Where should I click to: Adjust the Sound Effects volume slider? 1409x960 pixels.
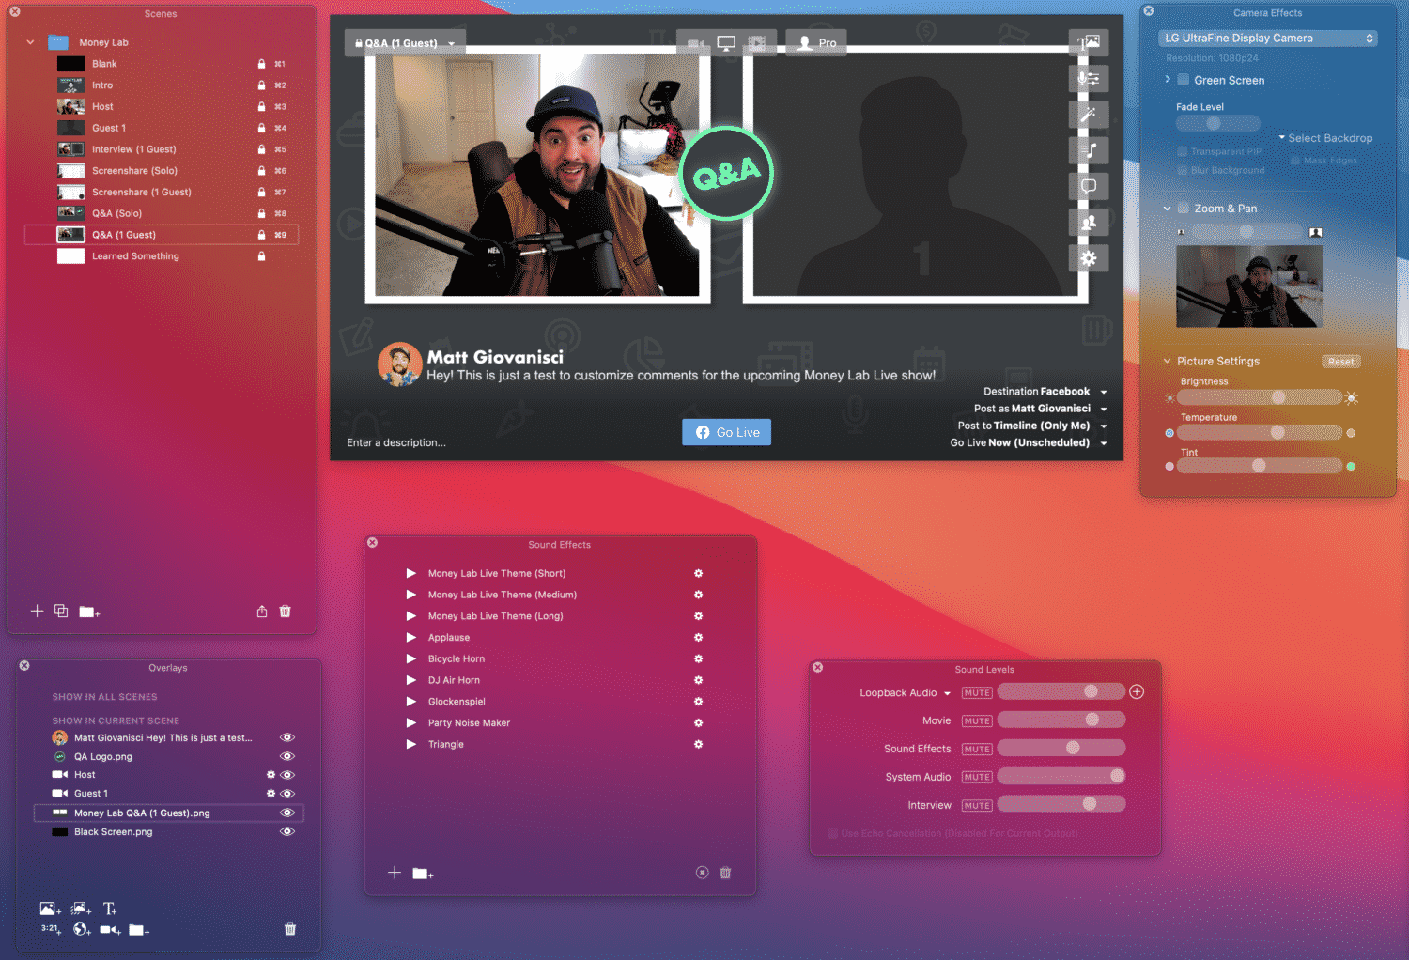1061,749
